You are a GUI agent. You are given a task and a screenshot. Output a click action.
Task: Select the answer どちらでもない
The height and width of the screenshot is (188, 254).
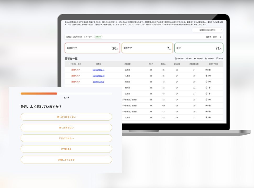click(x=66, y=138)
